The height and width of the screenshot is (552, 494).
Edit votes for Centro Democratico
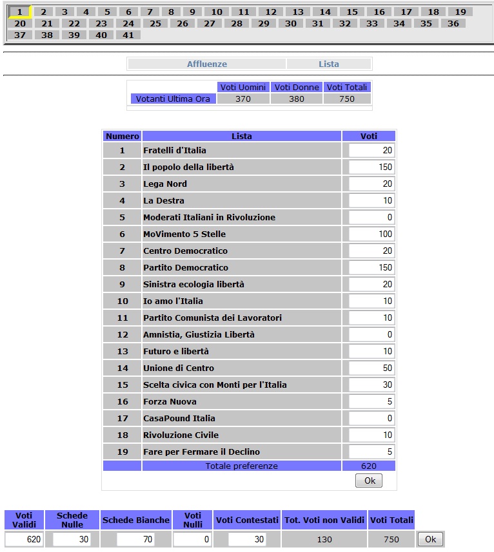pyautogui.click(x=371, y=251)
